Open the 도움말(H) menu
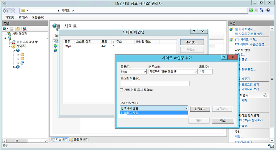The height and width of the screenshot is (150, 276). click(38, 17)
